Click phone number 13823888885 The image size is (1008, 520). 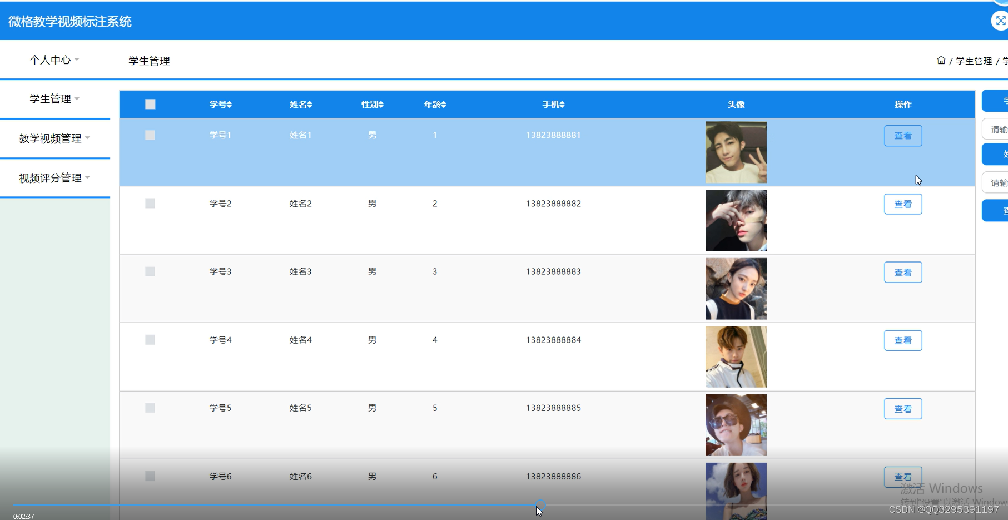(553, 408)
